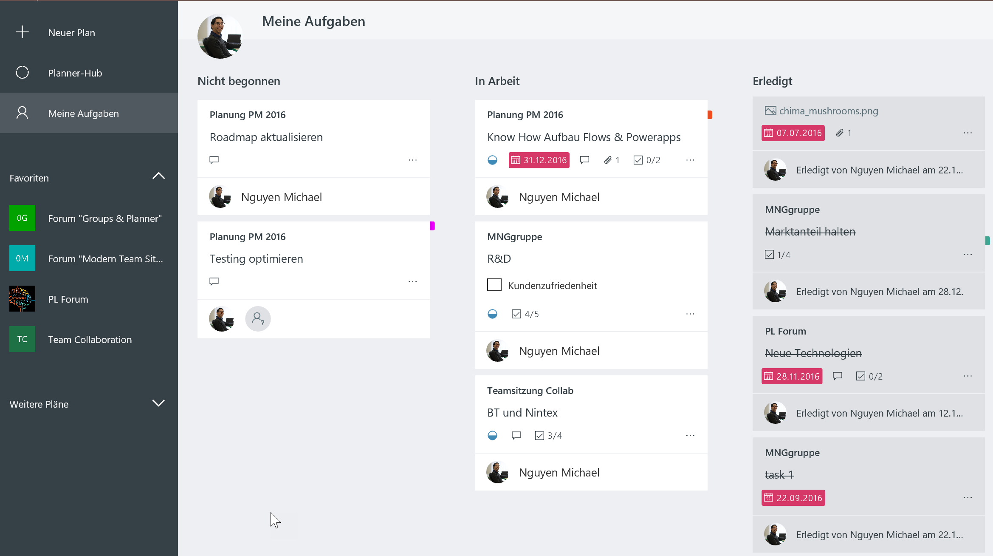993x556 pixels.
Task: Open more options on chima_mushrooms.png card
Action: point(968,133)
